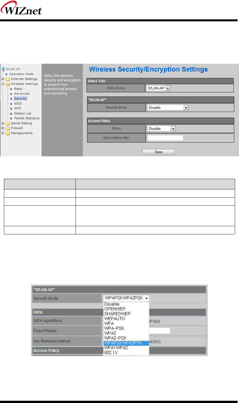Open the Packet Statistics page
Screen dimensions: 239x403
click(x=27, y=118)
